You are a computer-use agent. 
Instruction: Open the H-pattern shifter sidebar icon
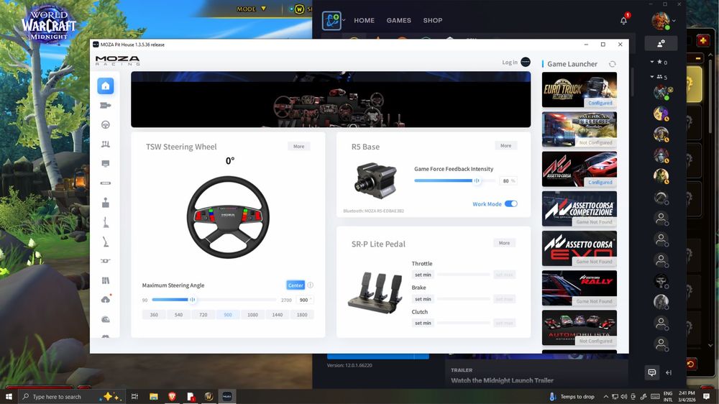coord(106,202)
